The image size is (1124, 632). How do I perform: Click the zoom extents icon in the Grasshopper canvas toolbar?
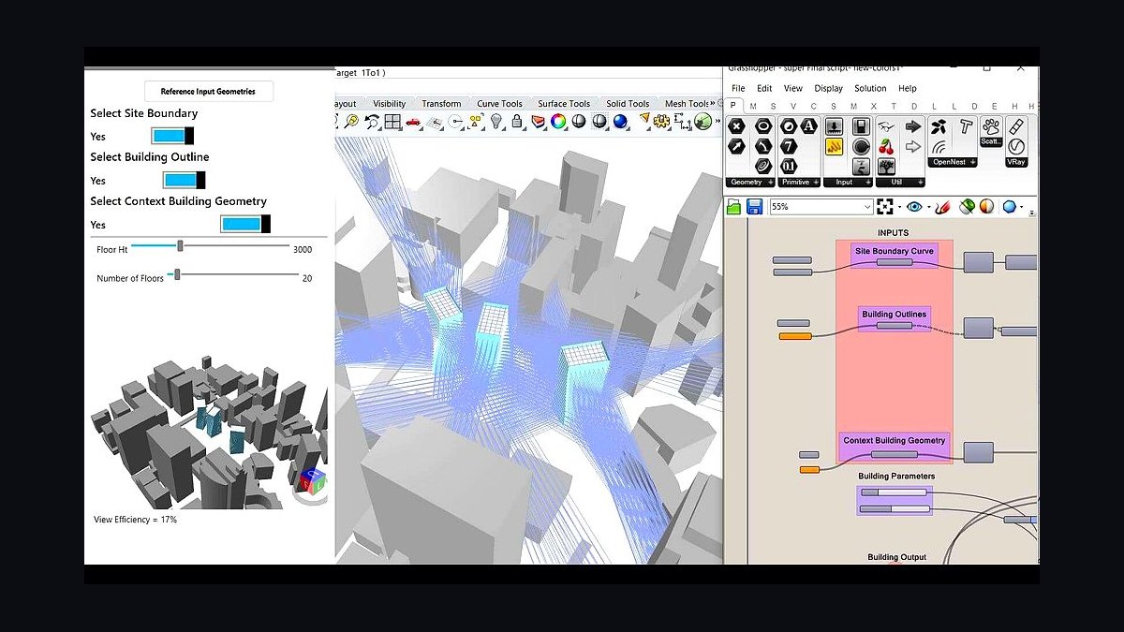tap(885, 206)
